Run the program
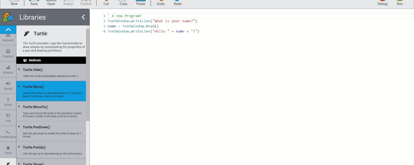 400,3
